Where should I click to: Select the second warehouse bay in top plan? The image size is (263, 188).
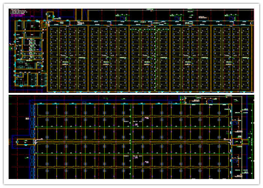click(x=109, y=58)
